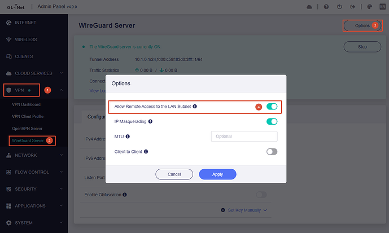
Task: Click the Tunnel Address value text
Action: (169, 59)
